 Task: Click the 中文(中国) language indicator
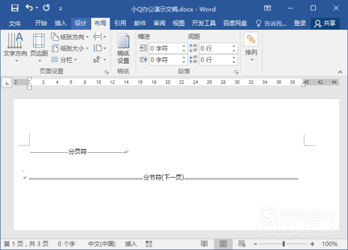[102, 244]
